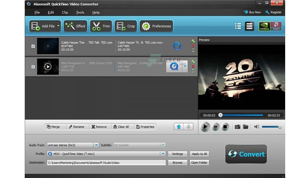Click the Browse button

click(178, 163)
